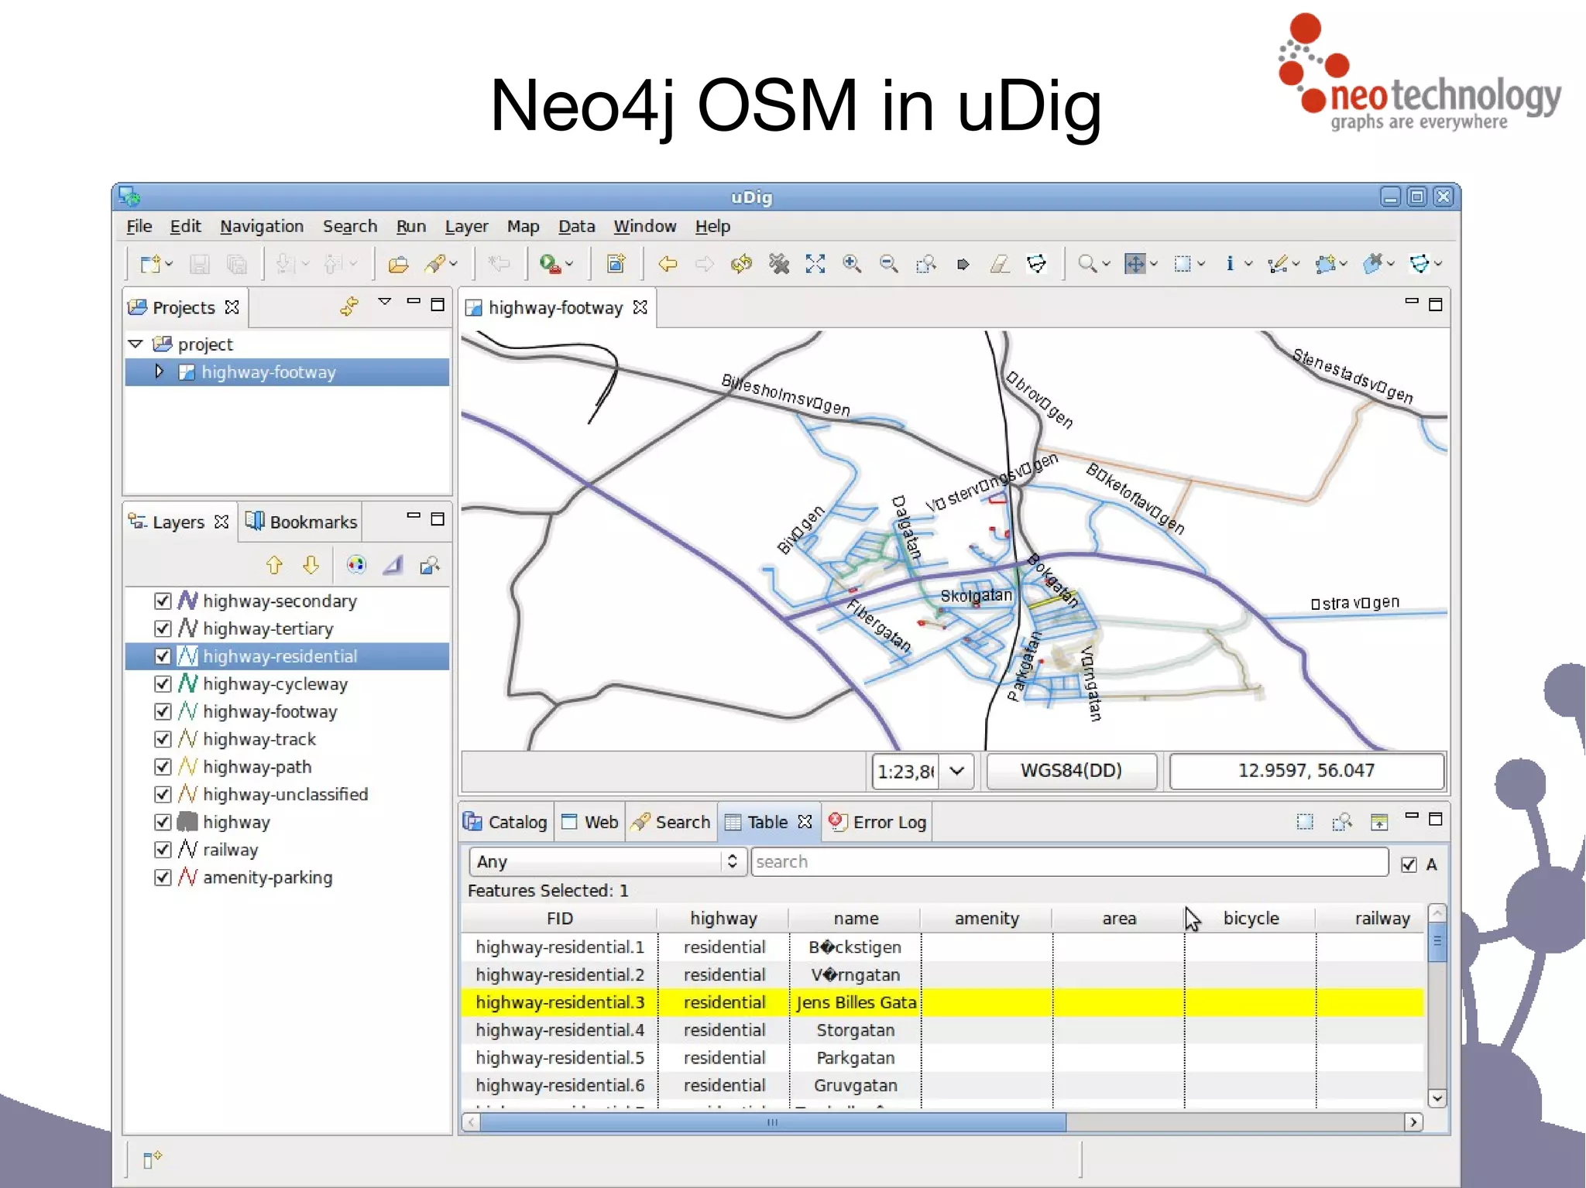Toggle the A checkbox beside search field
The image size is (1586, 1188).
click(x=1409, y=864)
